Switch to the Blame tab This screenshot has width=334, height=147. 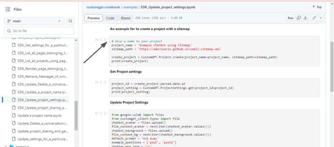pyautogui.click(x=126, y=18)
